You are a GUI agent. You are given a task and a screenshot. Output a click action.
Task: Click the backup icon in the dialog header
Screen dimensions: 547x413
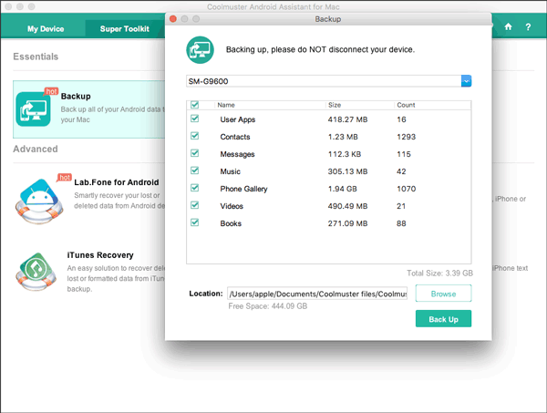(200, 50)
